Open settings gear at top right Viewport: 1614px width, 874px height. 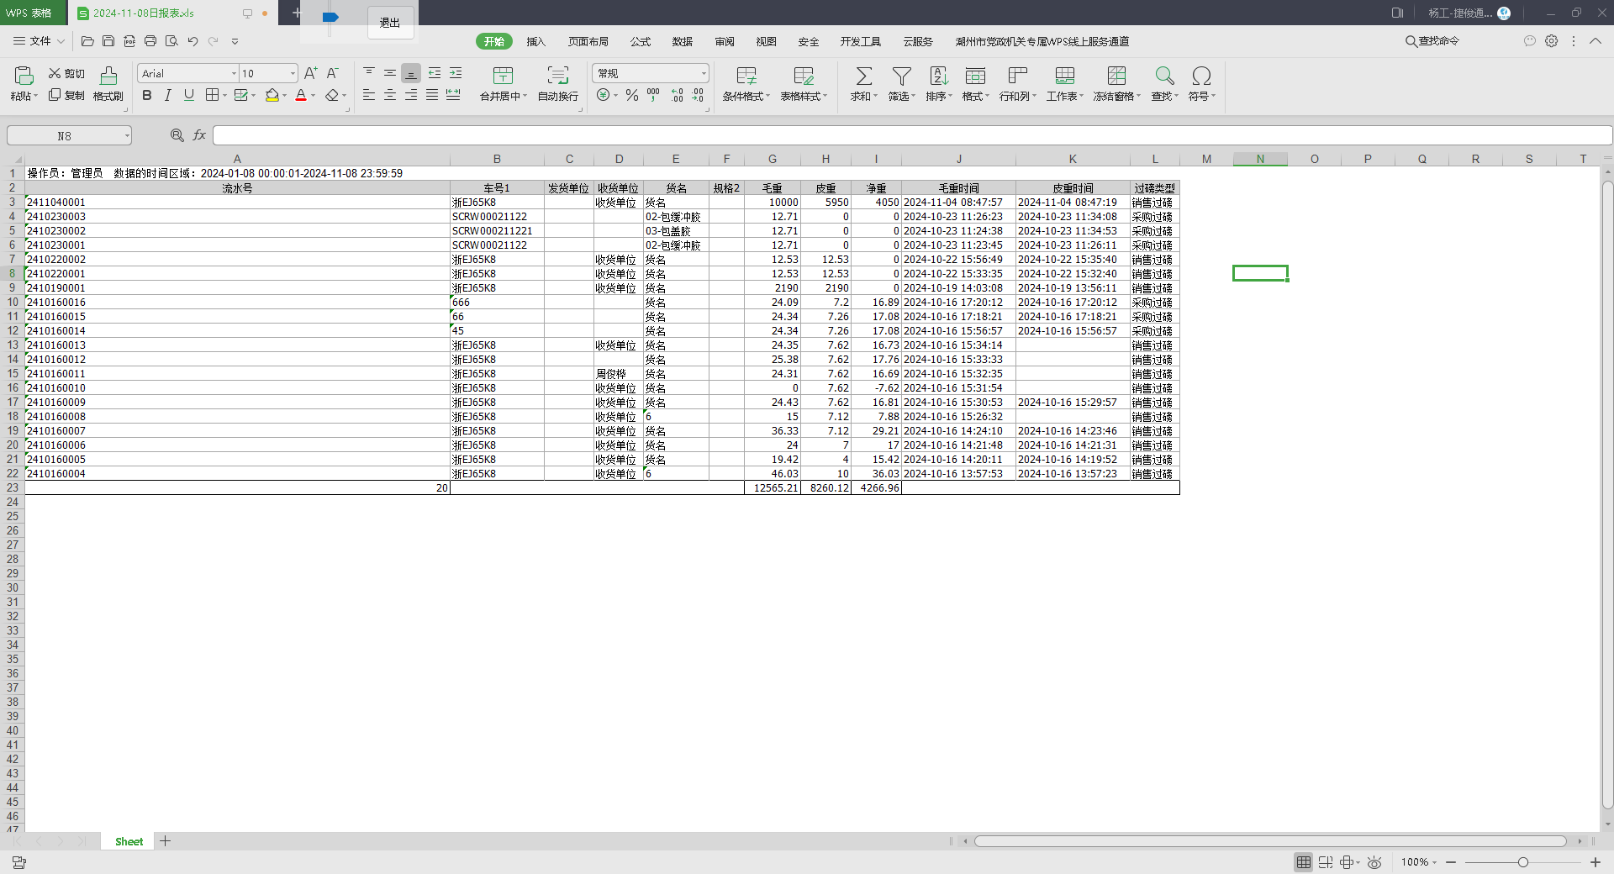pos(1552,41)
